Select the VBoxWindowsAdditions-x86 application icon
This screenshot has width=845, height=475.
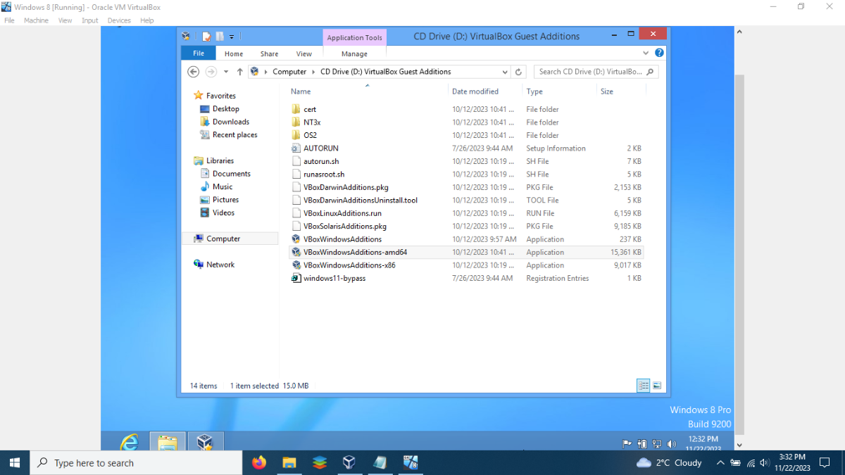pyautogui.click(x=296, y=265)
